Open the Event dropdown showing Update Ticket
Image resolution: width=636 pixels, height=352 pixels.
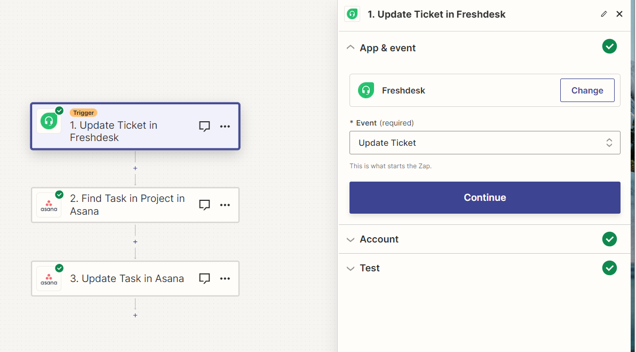tap(484, 143)
